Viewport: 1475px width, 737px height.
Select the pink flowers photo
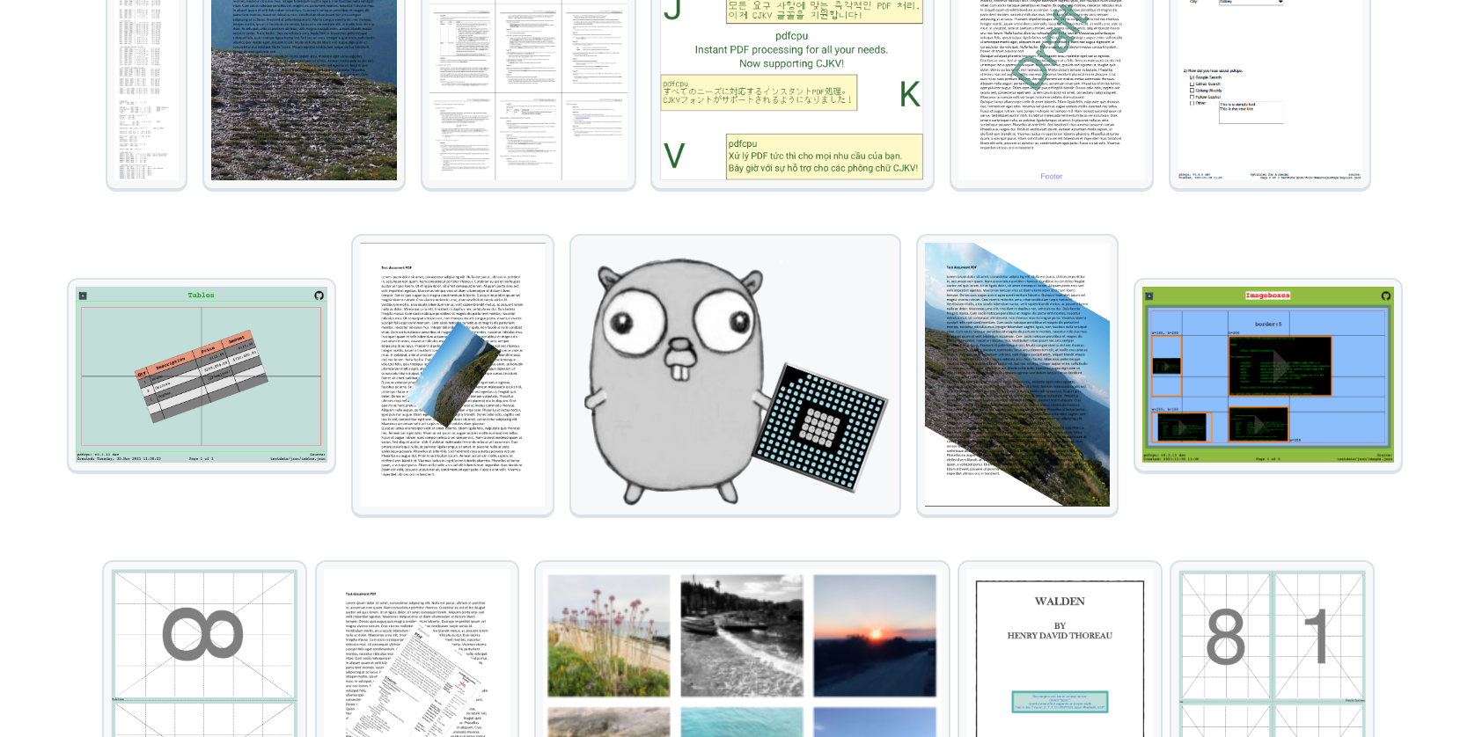[608, 636]
